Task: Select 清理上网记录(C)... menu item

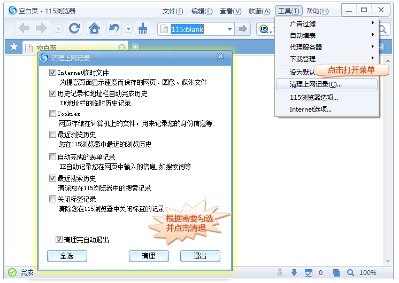Action: [327, 84]
